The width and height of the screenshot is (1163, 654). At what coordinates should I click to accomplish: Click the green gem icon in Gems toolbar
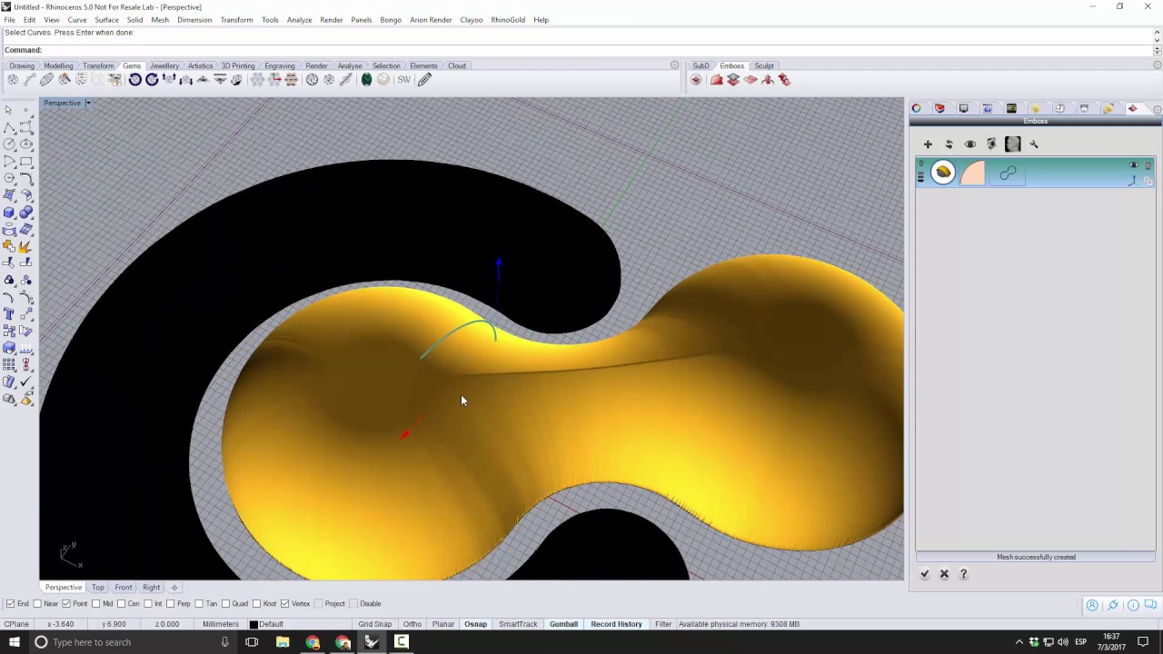click(366, 80)
